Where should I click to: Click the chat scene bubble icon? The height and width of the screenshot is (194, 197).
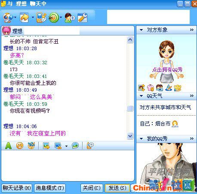point(75,146)
